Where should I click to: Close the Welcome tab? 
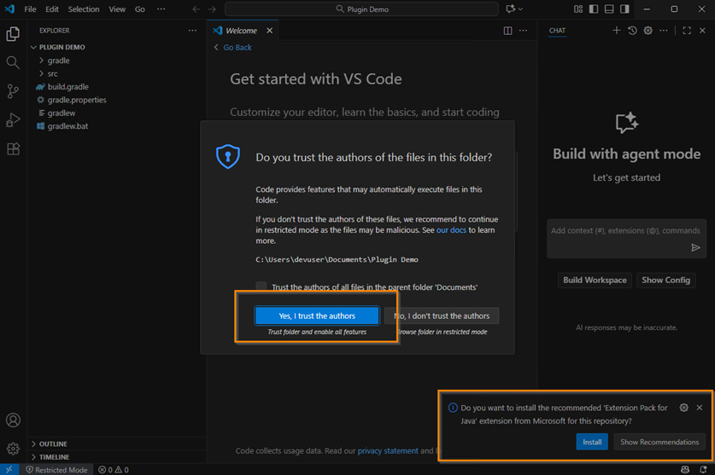click(x=269, y=31)
